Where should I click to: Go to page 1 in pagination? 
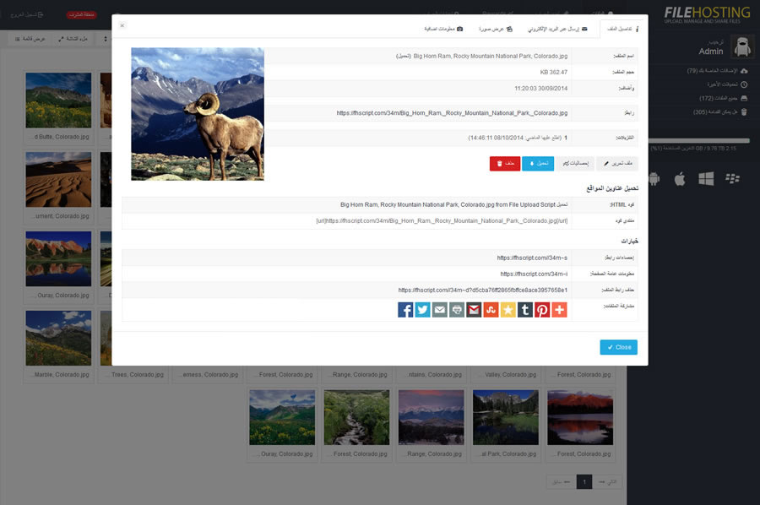[x=584, y=481]
